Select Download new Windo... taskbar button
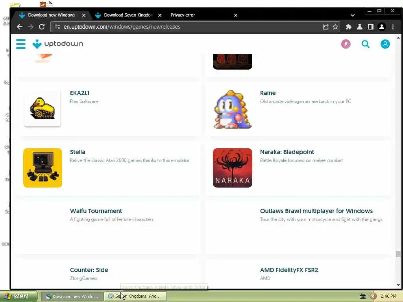This screenshot has height=302, width=403. (x=72, y=296)
